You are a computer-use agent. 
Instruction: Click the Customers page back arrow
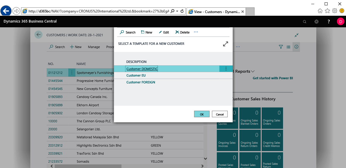tap(38, 35)
